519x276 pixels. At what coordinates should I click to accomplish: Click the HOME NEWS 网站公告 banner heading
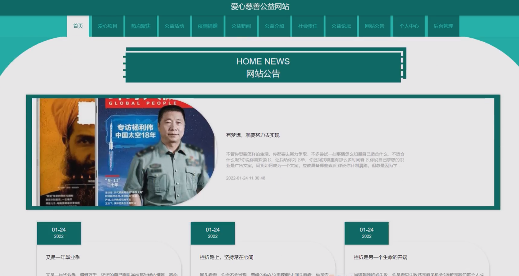tap(263, 68)
